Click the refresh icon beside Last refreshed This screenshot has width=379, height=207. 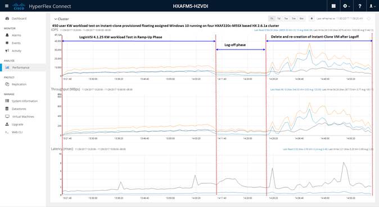pos(369,19)
